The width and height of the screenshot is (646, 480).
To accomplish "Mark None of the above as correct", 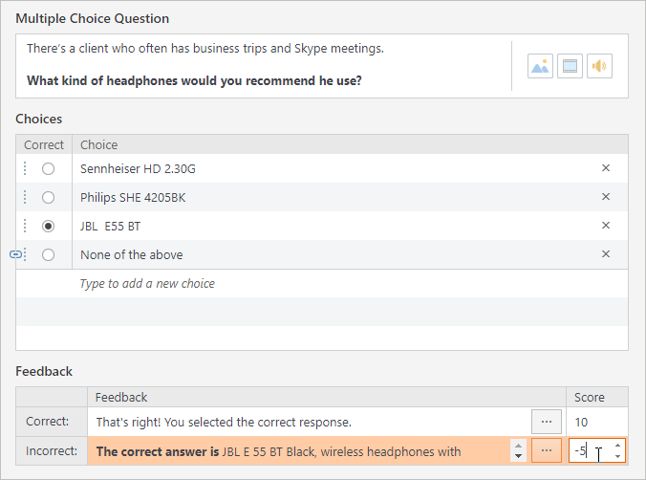I will 48,254.
